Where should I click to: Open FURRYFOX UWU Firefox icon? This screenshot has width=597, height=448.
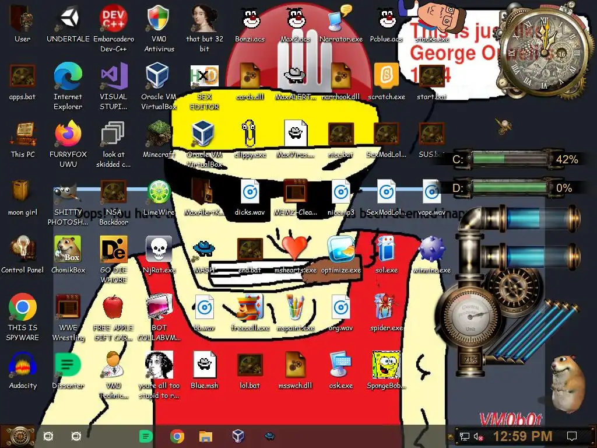pyautogui.click(x=68, y=134)
